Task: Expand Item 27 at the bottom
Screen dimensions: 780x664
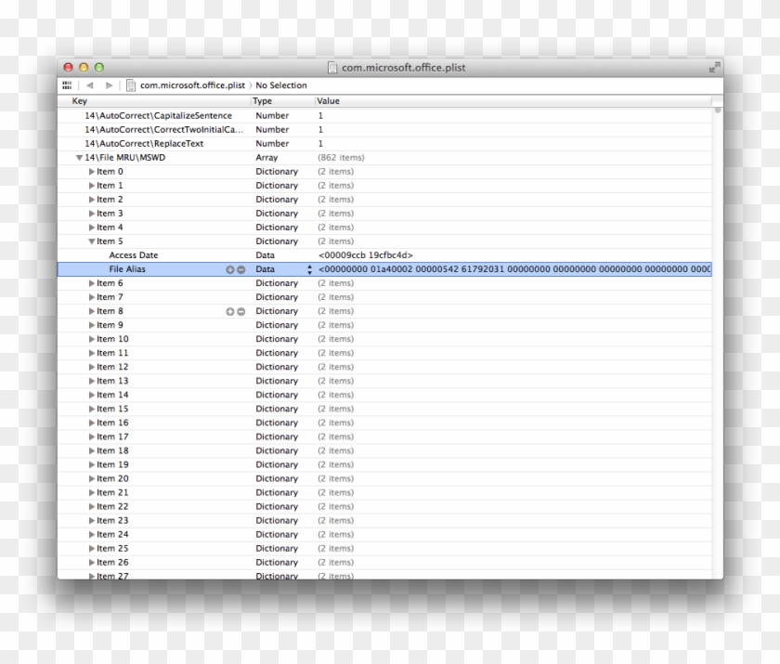Action: click(x=90, y=576)
